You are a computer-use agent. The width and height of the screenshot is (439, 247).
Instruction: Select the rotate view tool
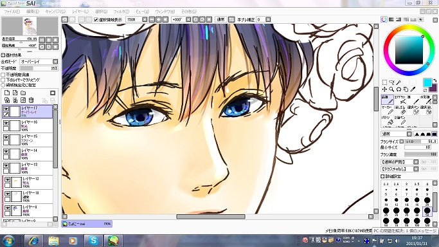pos(399,89)
